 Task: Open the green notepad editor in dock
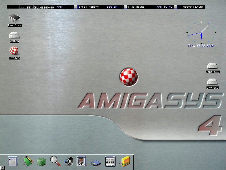(x=27, y=161)
